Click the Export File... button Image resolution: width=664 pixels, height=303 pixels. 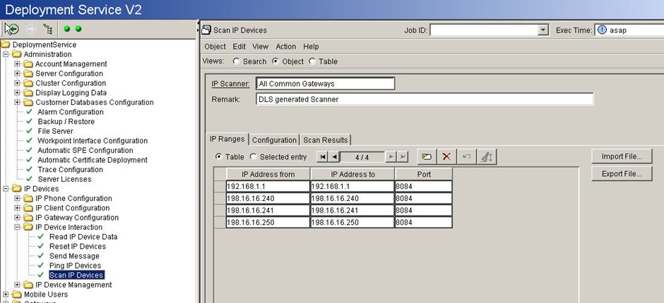click(x=622, y=173)
